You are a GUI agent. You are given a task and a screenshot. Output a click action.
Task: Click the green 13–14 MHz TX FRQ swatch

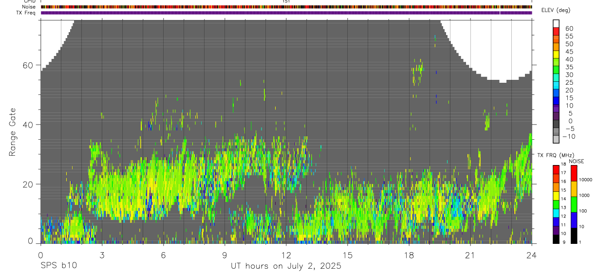pyautogui.click(x=556, y=204)
